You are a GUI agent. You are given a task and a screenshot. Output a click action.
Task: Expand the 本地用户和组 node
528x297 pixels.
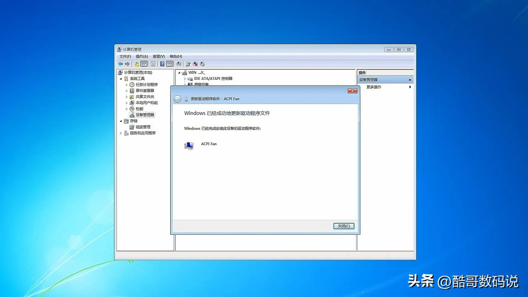[127, 103]
